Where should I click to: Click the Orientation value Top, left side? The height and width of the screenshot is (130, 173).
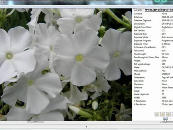(x=167, y=78)
